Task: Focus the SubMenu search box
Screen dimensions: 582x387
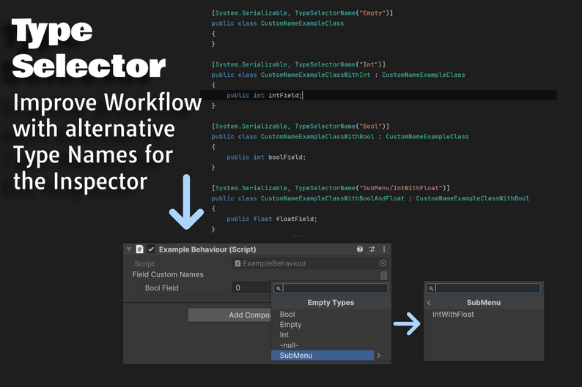Action: (484, 288)
